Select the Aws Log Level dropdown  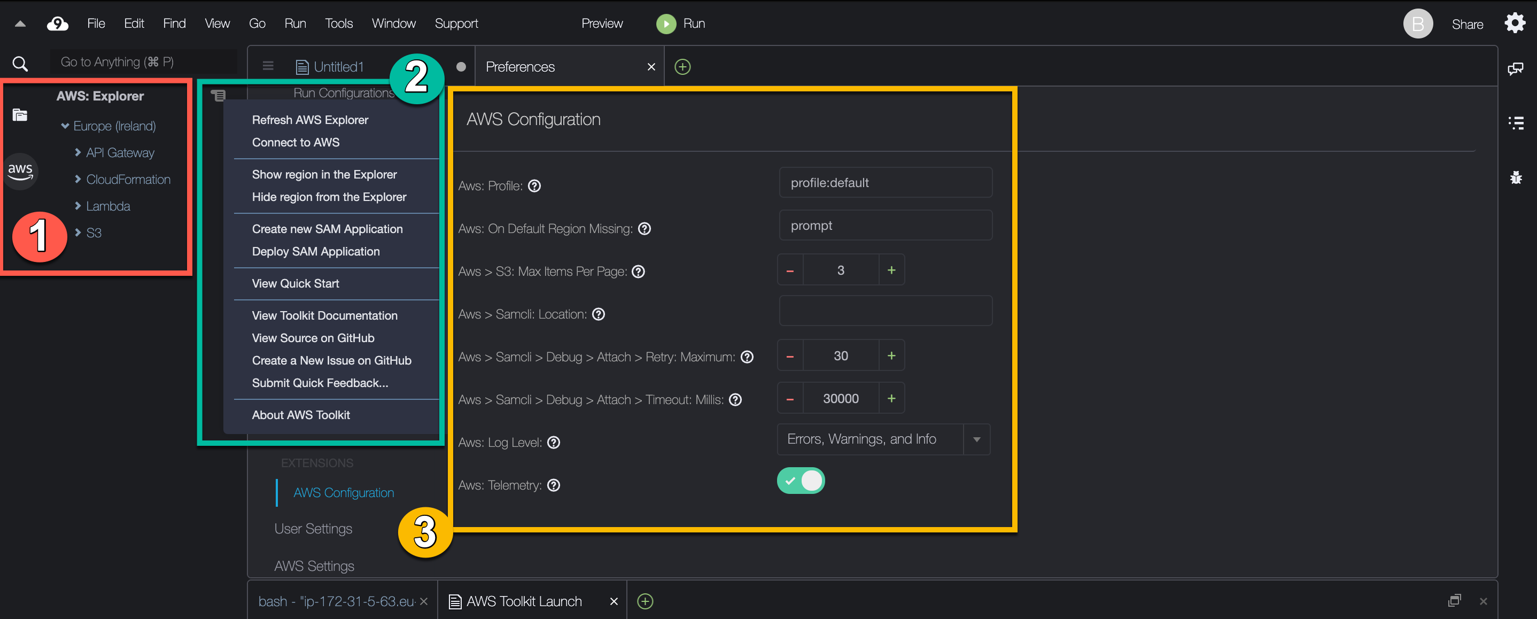point(882,439)
